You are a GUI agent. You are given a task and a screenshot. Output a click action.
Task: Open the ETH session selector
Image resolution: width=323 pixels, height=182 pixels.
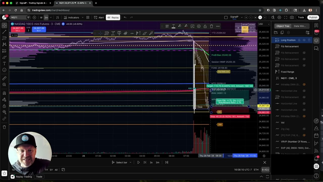tap(256, 170)
